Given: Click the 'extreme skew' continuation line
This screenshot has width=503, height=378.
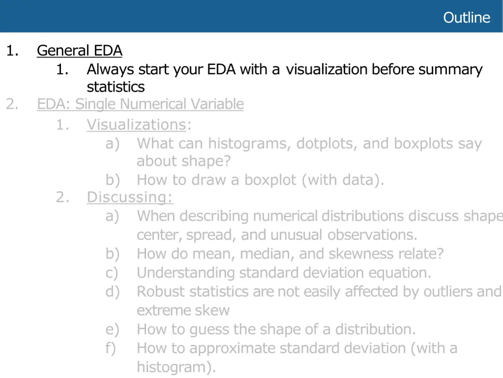Looking at the screenshot, I should pyautogui.click(x=183, y=310).
